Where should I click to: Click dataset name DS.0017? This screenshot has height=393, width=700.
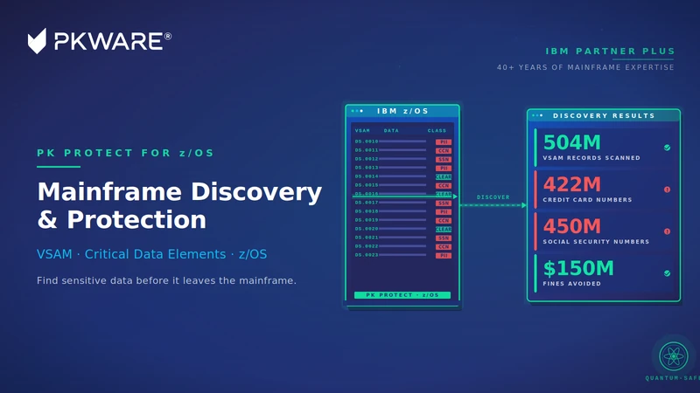367,203
